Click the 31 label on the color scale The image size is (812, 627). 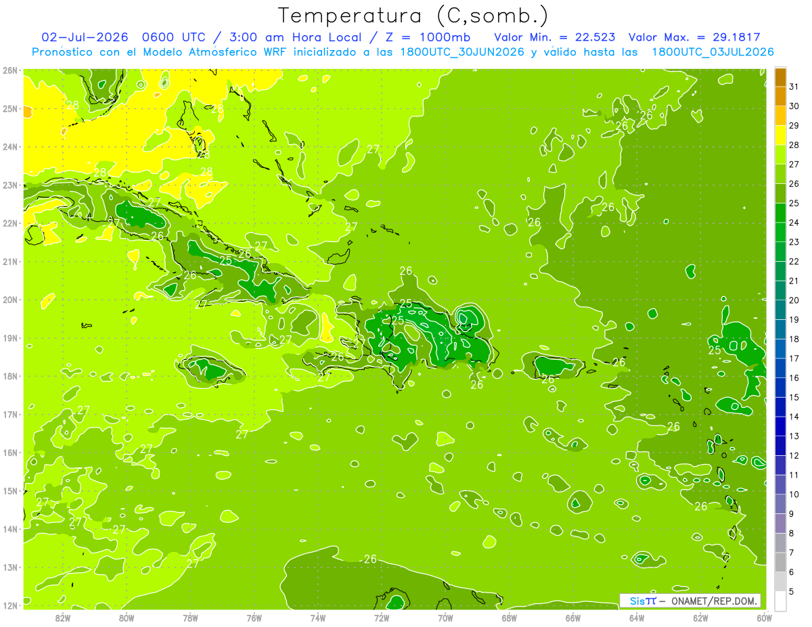click(794, 87)
